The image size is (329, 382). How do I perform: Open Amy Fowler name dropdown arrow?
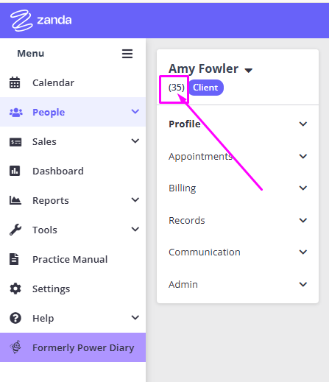[x=249, y=71]
